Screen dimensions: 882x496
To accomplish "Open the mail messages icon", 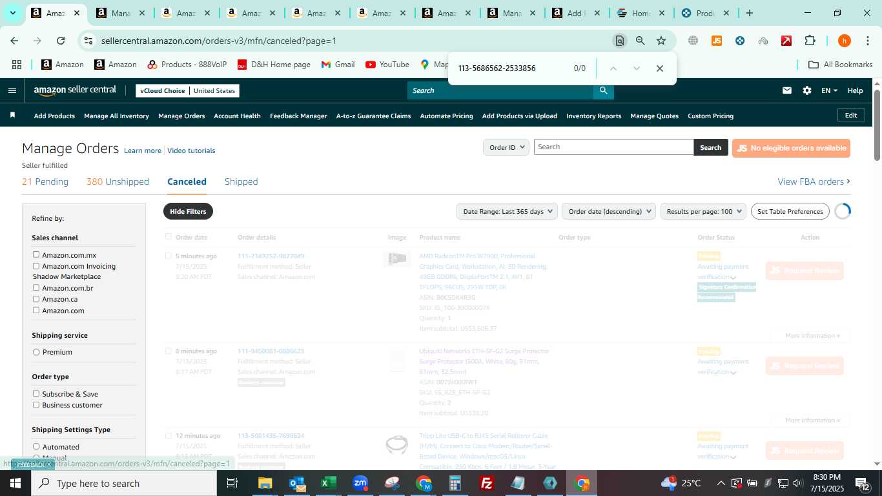I will point(786,90).
